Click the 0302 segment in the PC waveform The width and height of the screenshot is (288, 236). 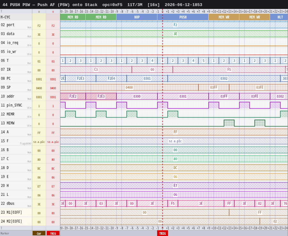224,78
